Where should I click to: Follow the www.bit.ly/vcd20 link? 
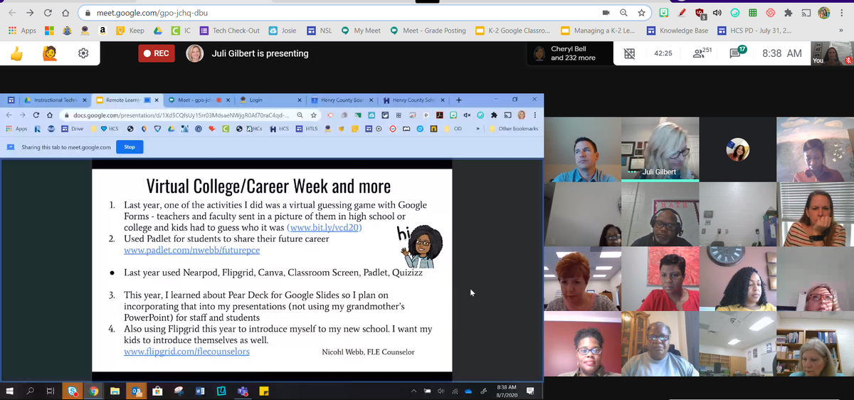pyautogui.click(x=324, y=228)
